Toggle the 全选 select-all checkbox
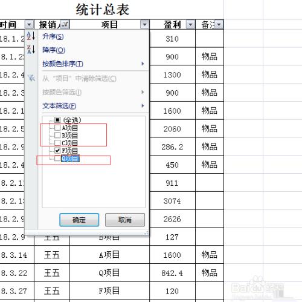The image size is (302, 302). (57, 120)
